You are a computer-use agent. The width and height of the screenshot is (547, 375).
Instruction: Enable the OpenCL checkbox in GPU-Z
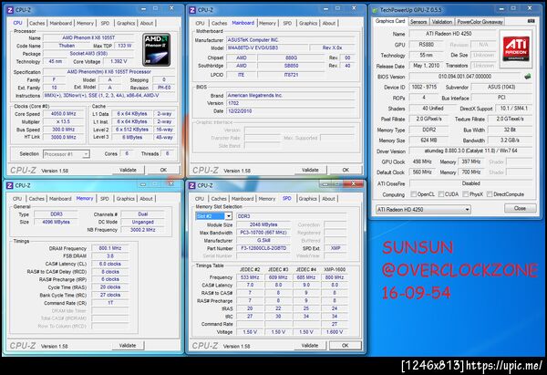click(x=414, y=194)
